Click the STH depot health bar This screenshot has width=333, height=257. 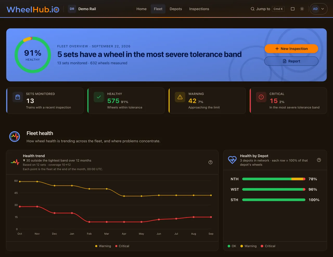pyautogui.click(x=274, y=200)
